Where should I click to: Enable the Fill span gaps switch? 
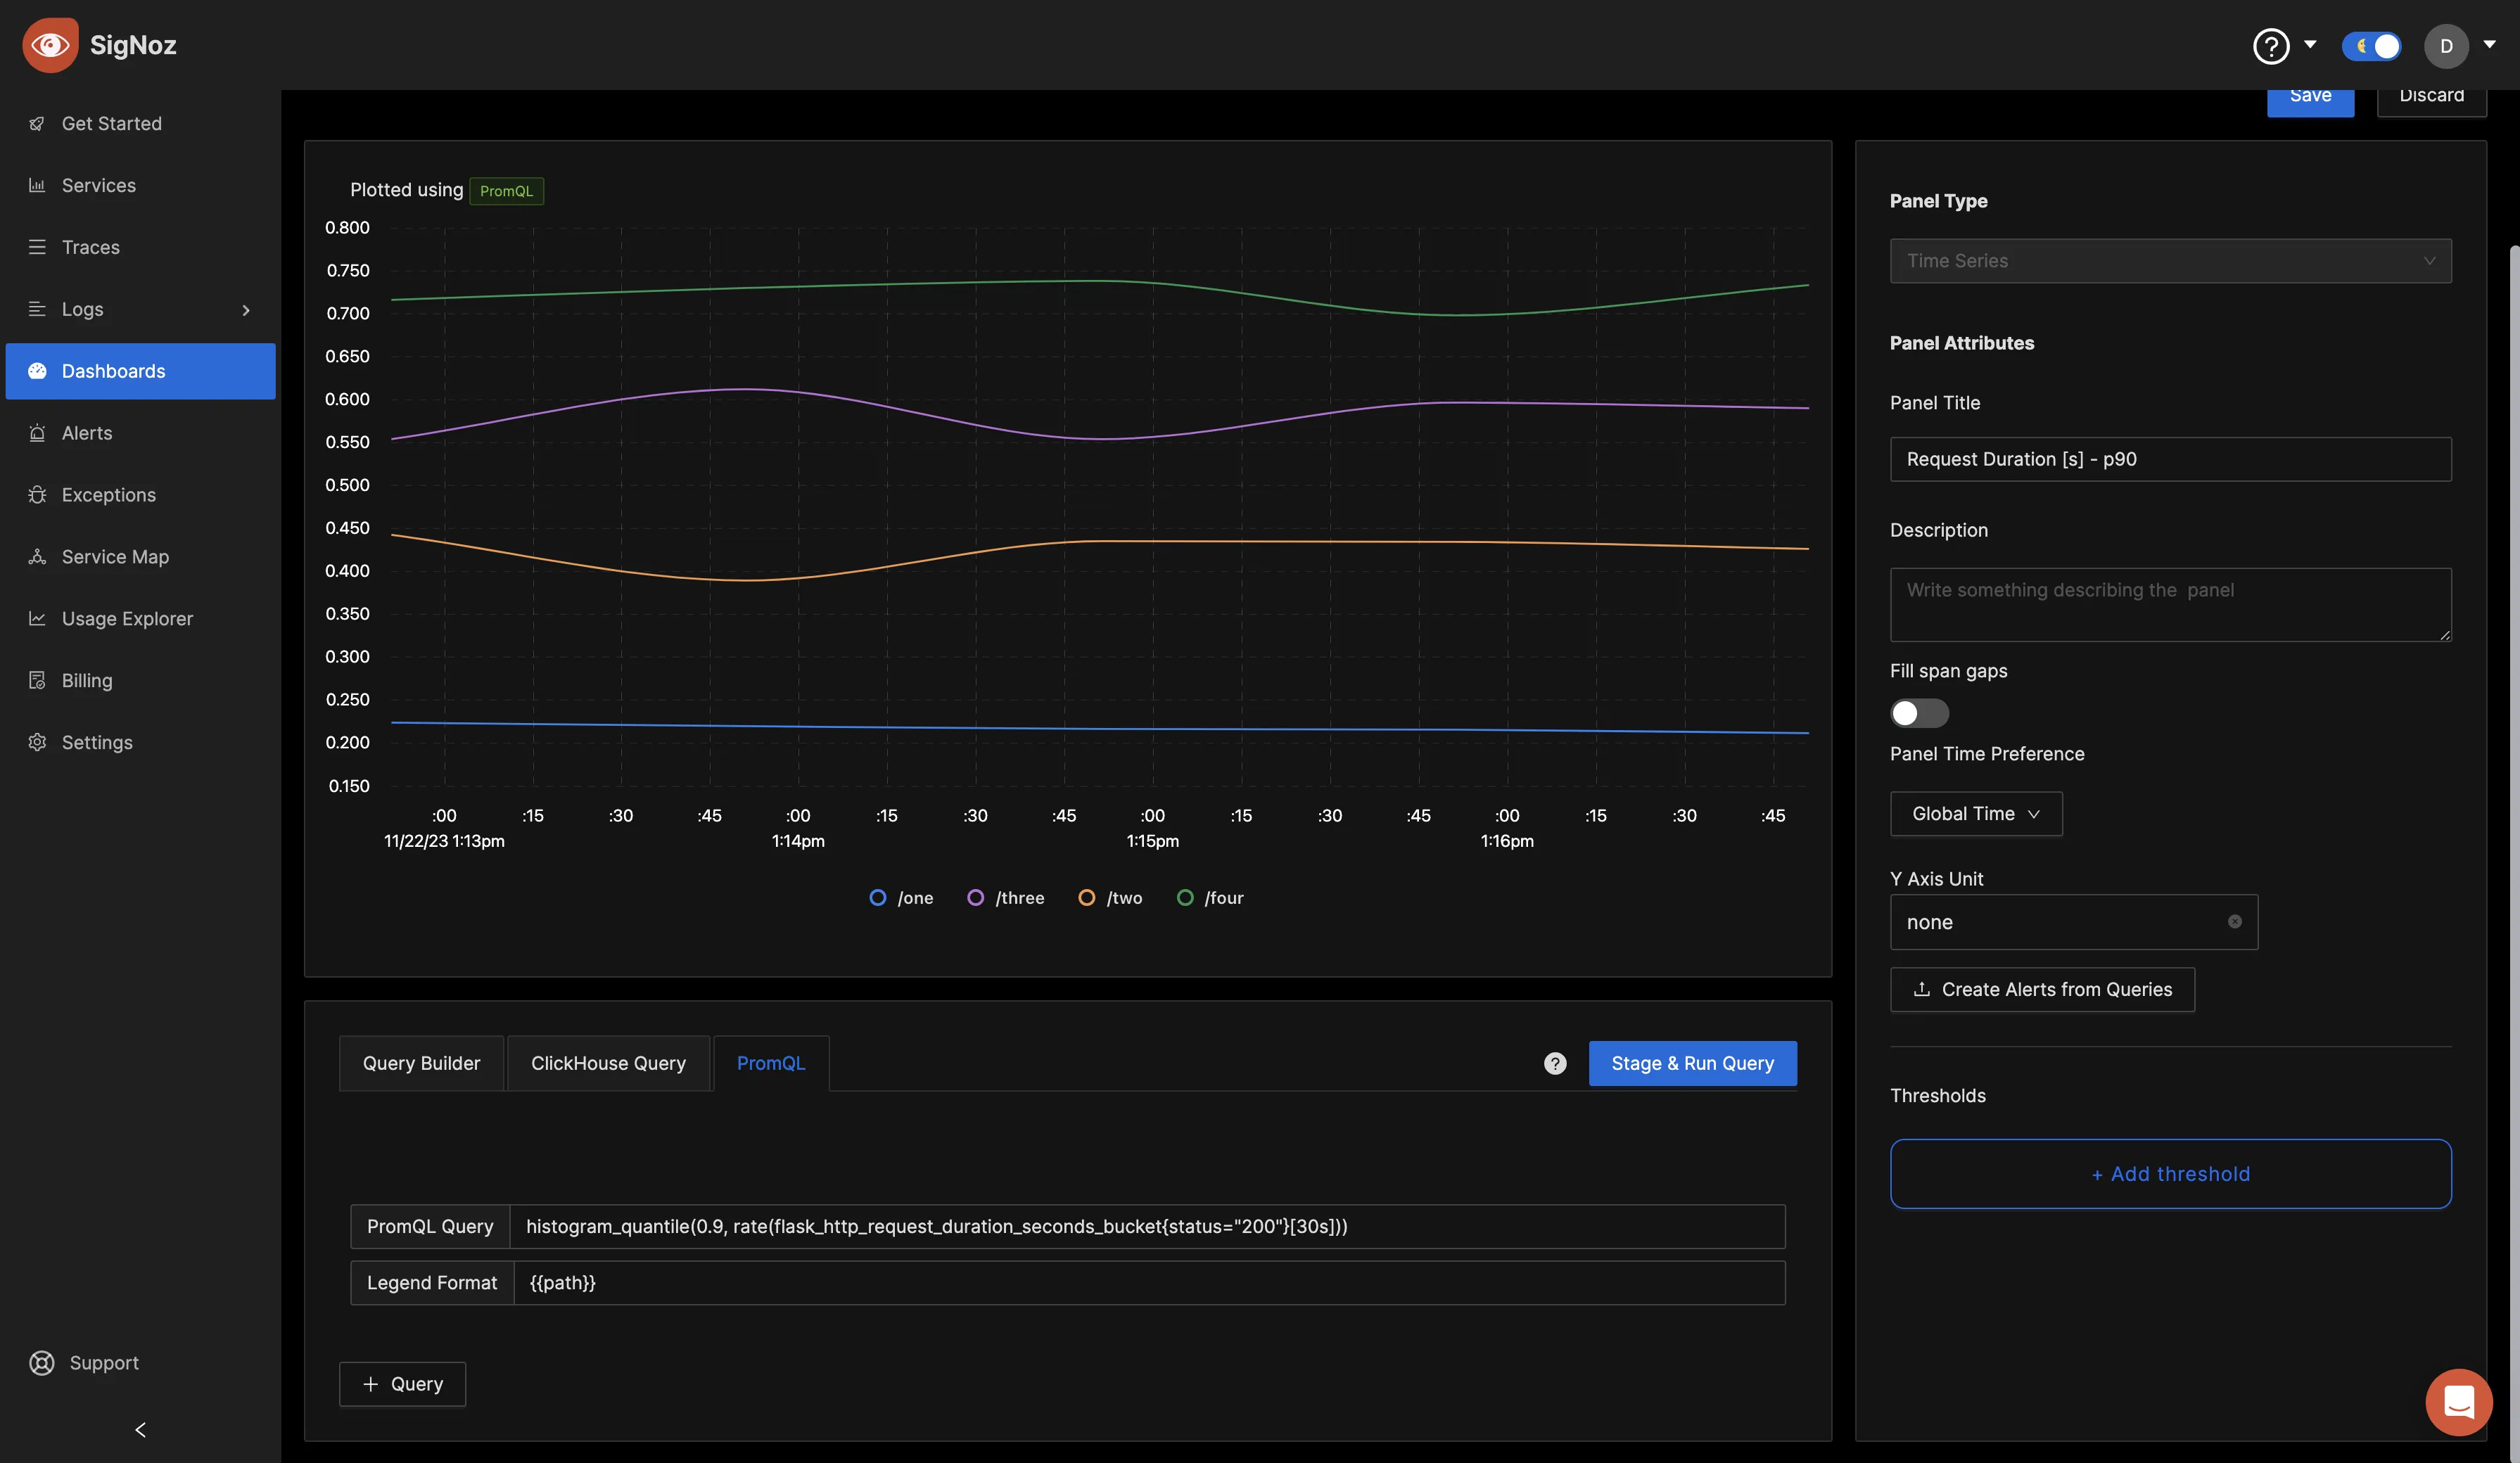tap(1919, 713)
